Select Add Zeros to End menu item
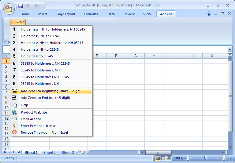235x163 pixels. click(x=51, y=98)
